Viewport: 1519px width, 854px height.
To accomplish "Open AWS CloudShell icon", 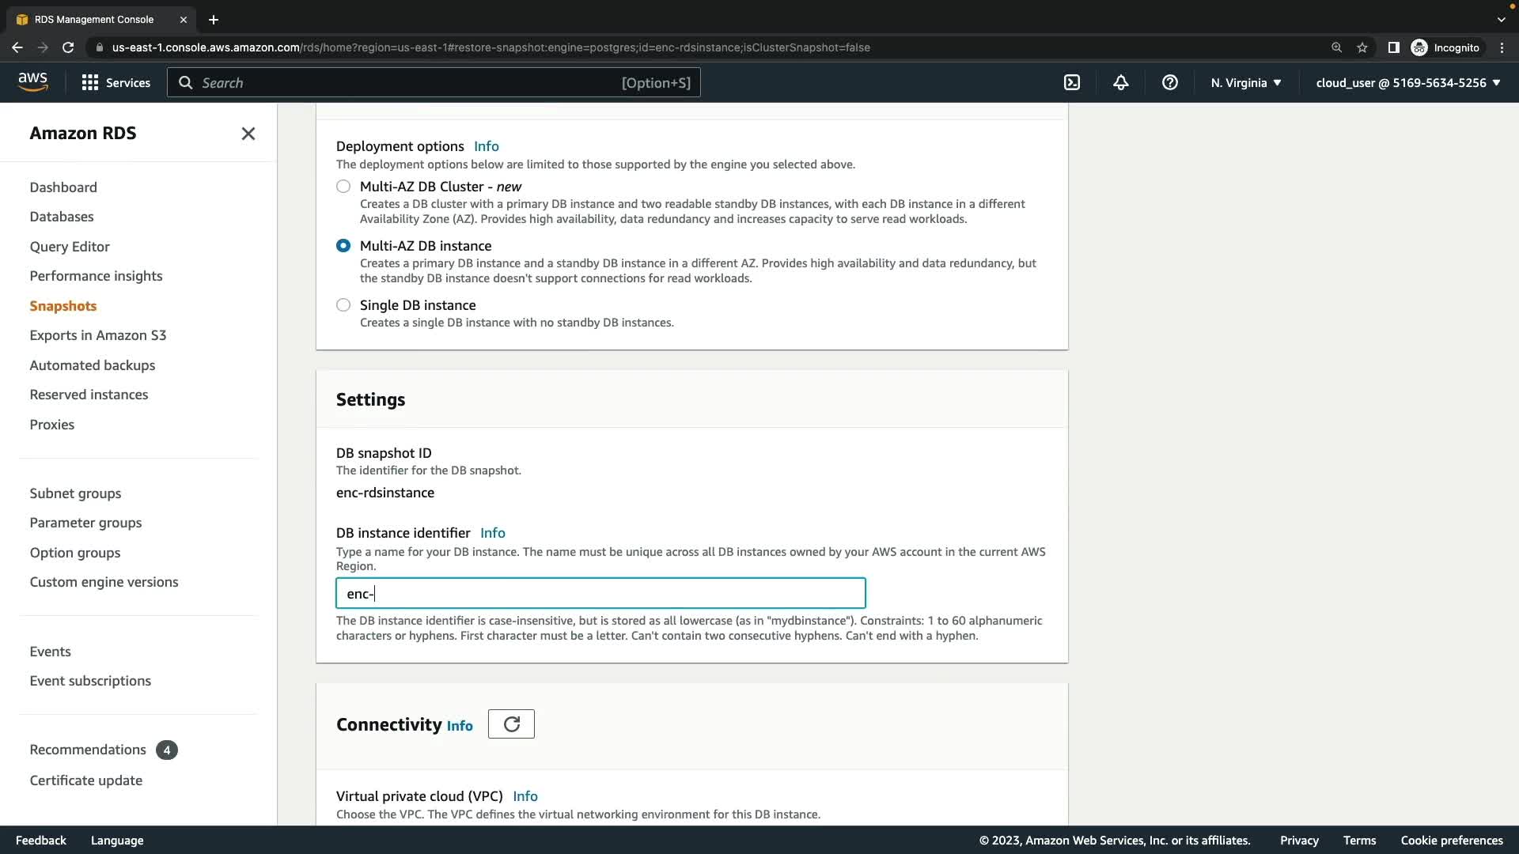I will 1072,82.
